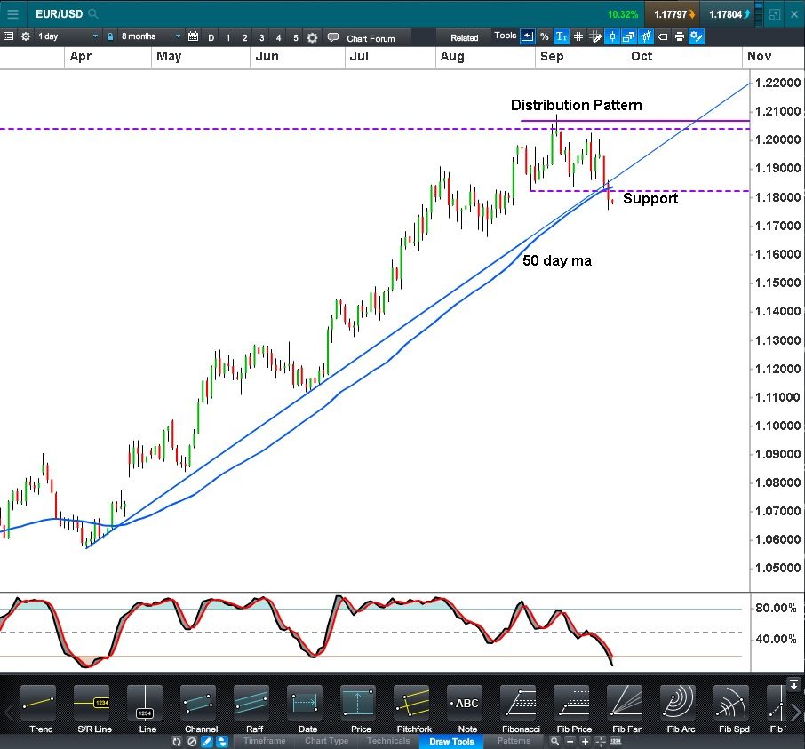
Task: Toggle the crosshair cursor button in bottom bar
Action: pos(600,741)
